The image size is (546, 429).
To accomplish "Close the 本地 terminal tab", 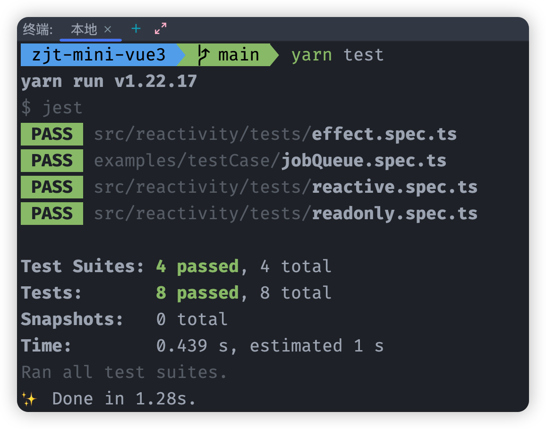I will tap(108, 29).
